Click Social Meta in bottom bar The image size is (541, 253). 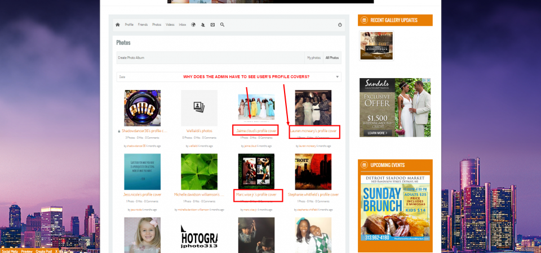(10, 251)
